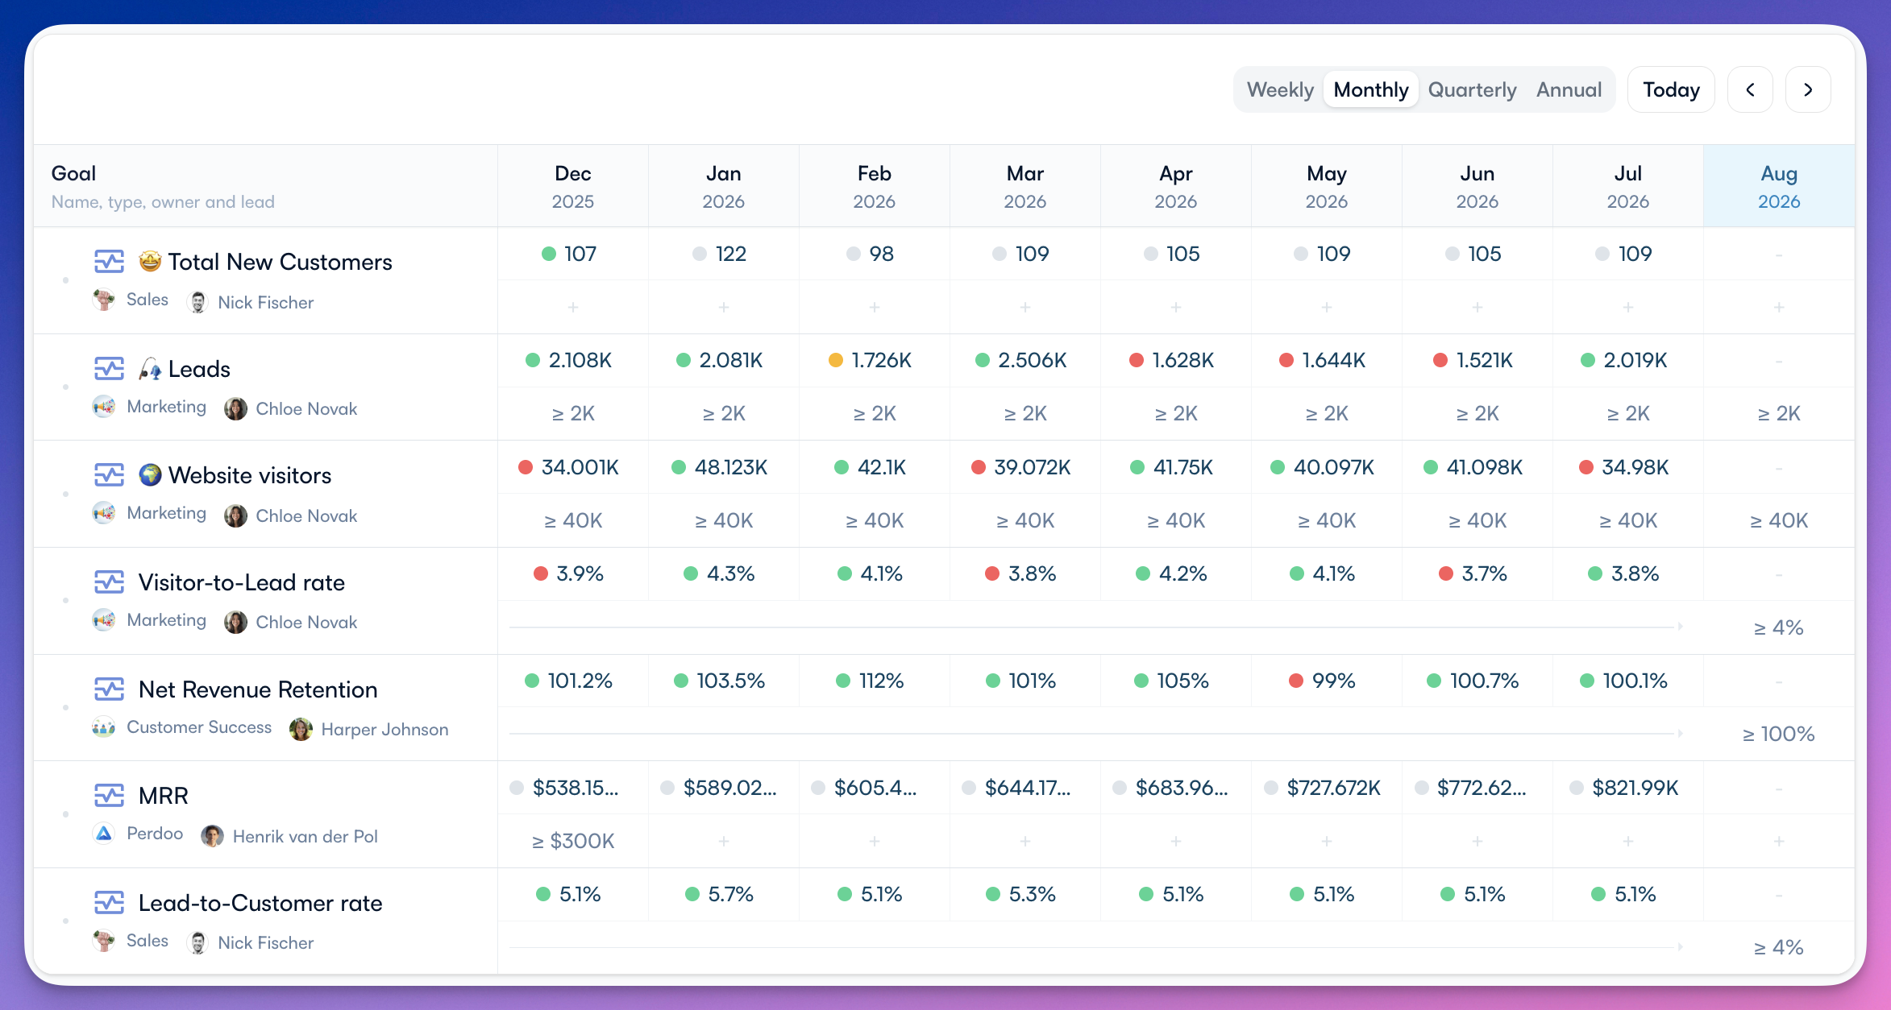Screen dimensions: 1891x1010
Task: Click the KPI icon beside MRR
Action: 109,796
